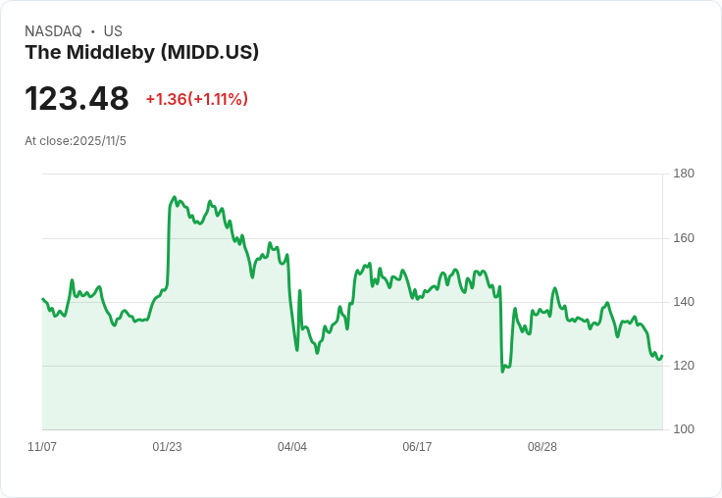This screenshot has height=498, width=722.
Task: Click the NASDAQ exchange label
Action: (x=53, y=31)
